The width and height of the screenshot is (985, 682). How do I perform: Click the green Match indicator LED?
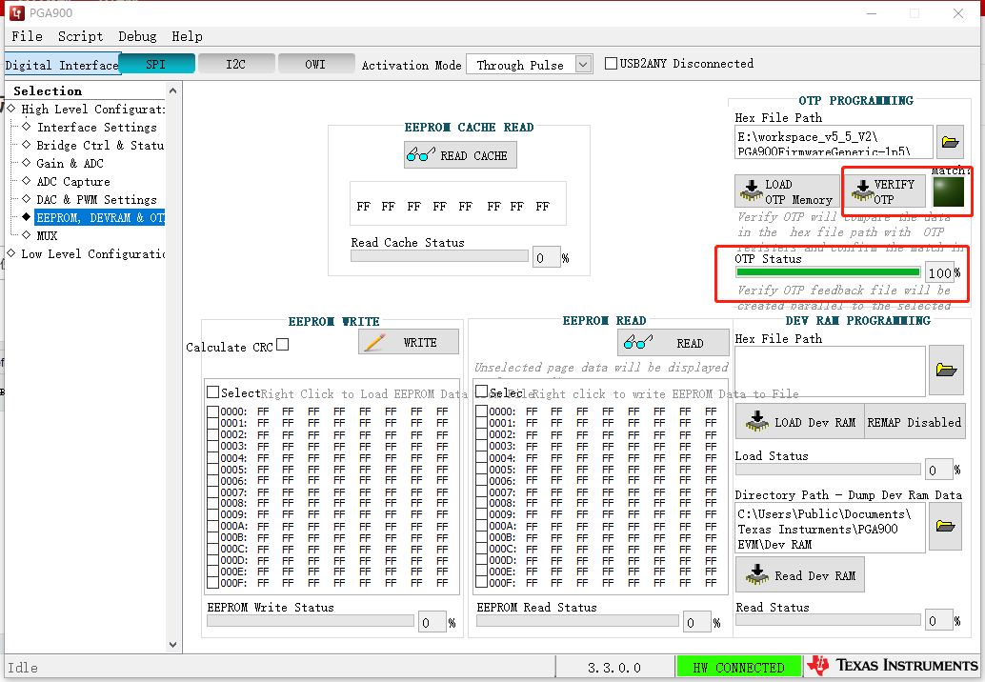[x=949, y=191]
